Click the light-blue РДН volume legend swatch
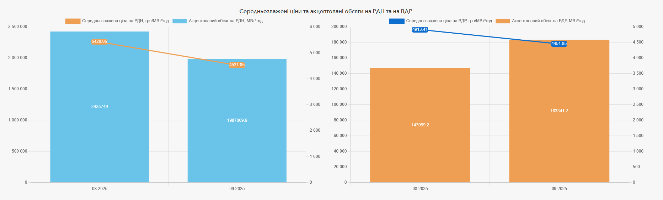Image resolution: width=663 pixels, height=200 pixels. (180, 21)
